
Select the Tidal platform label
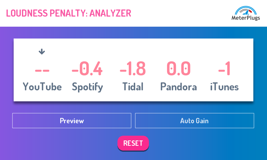[133, 87]
